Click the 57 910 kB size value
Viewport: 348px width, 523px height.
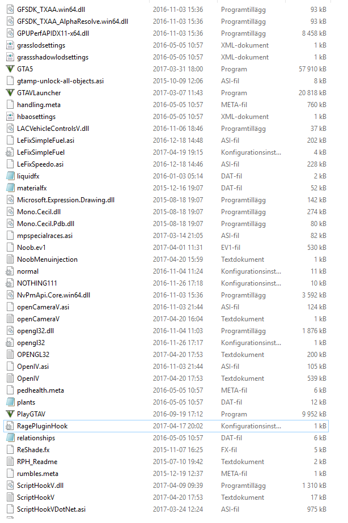[312, 69]
